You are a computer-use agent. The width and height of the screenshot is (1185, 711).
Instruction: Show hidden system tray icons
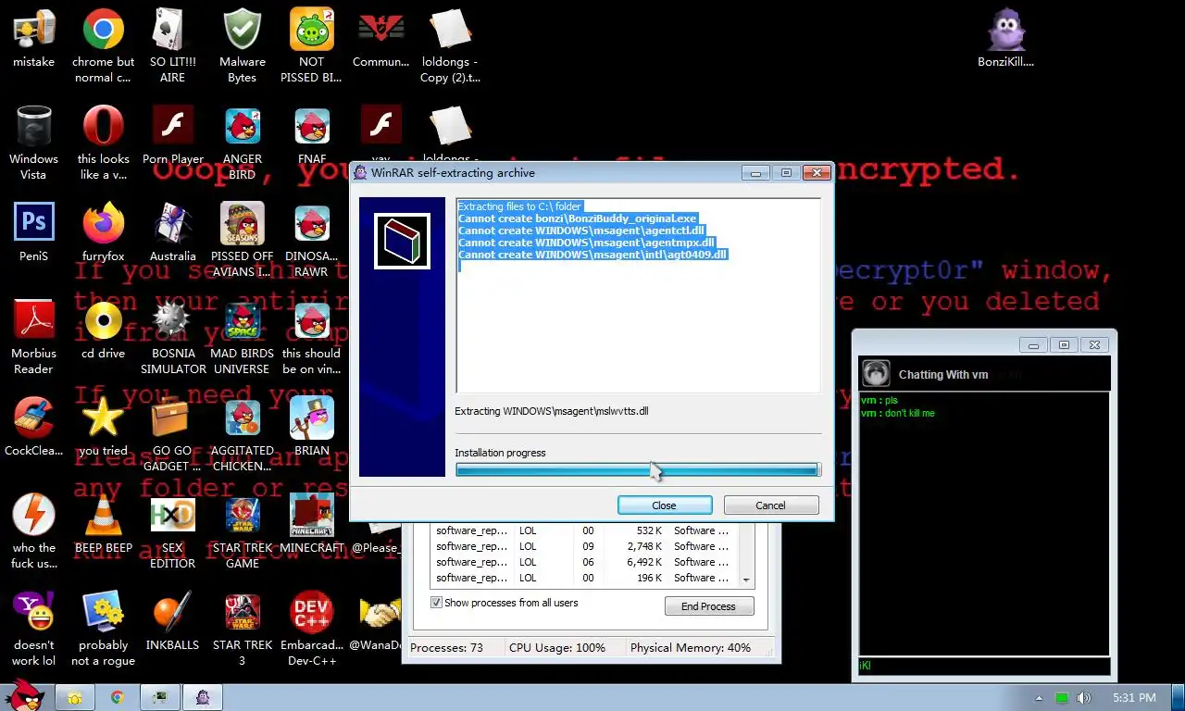(1039, 698)
